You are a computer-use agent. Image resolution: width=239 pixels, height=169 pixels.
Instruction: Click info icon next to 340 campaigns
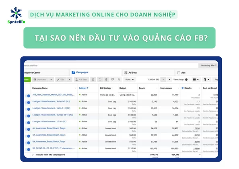click(x=64, y=155)
